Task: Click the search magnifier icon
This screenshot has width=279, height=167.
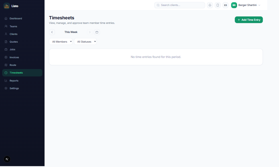Action: [158, 5]
